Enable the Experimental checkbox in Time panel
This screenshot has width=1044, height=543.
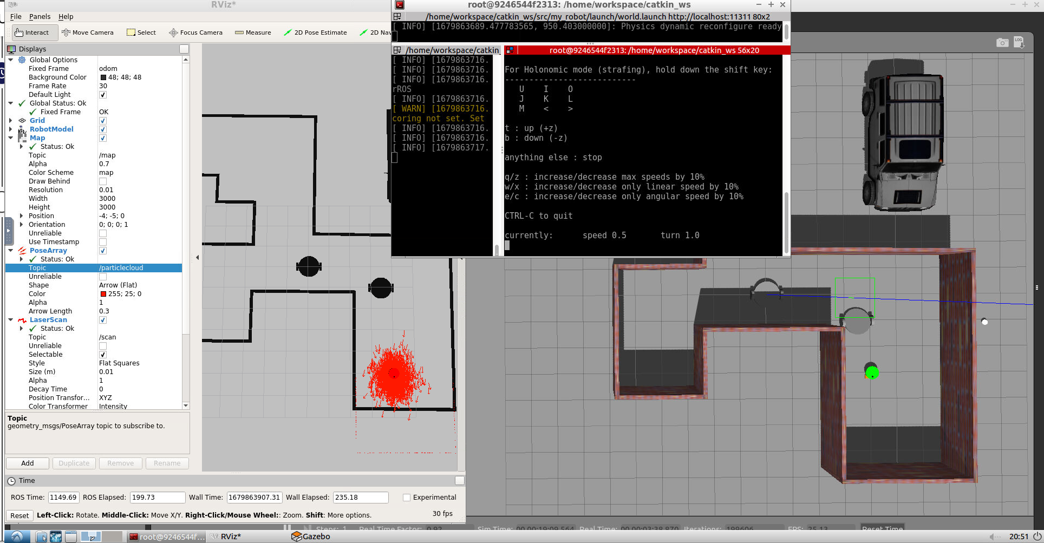point(407,498)
